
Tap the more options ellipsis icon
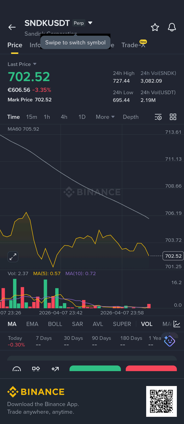click(17, 369)
